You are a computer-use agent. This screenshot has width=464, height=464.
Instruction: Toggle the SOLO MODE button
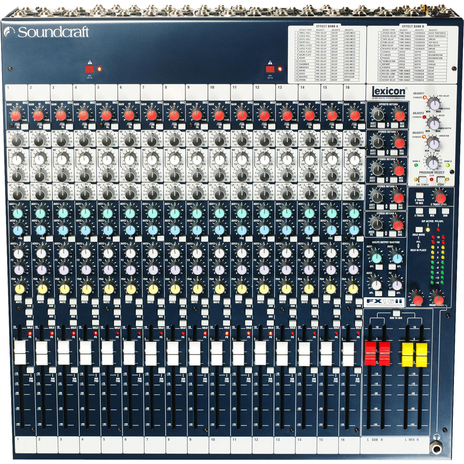(418, 229)
